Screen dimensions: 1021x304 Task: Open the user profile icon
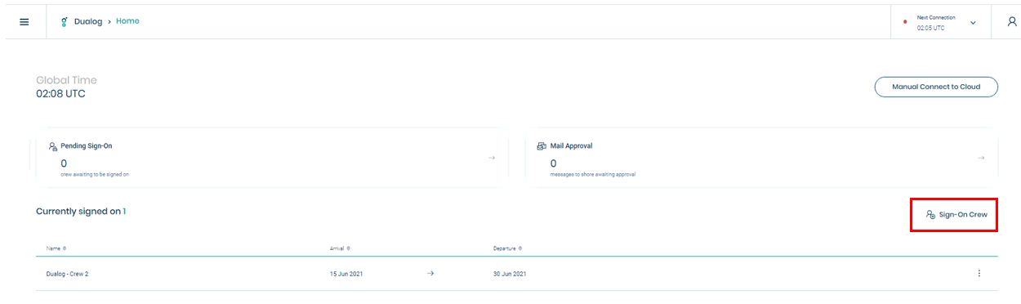1011,22
